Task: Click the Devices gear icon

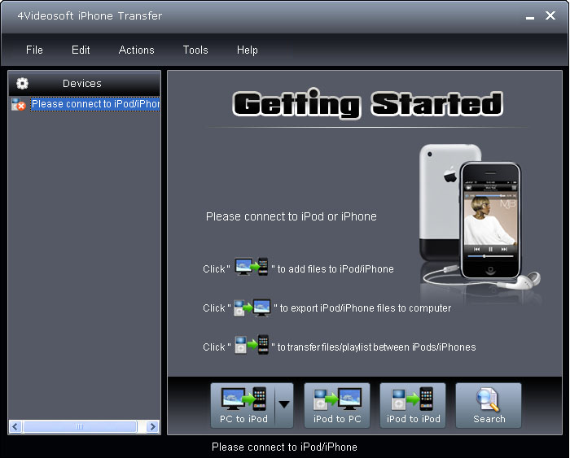Action: click(22, 83)
